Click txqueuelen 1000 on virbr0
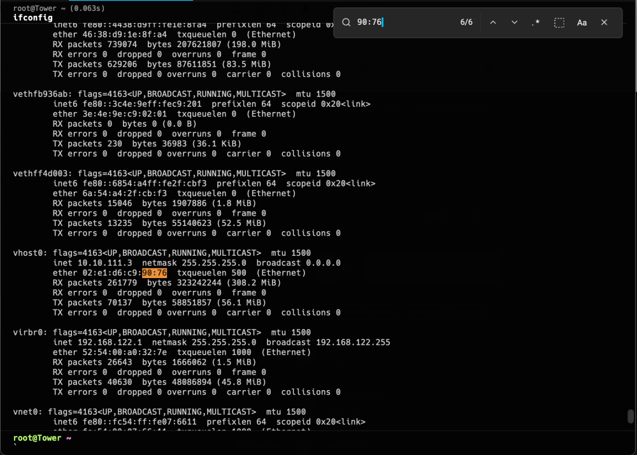Screen dimensions: 637x455 tap(214, 353)
